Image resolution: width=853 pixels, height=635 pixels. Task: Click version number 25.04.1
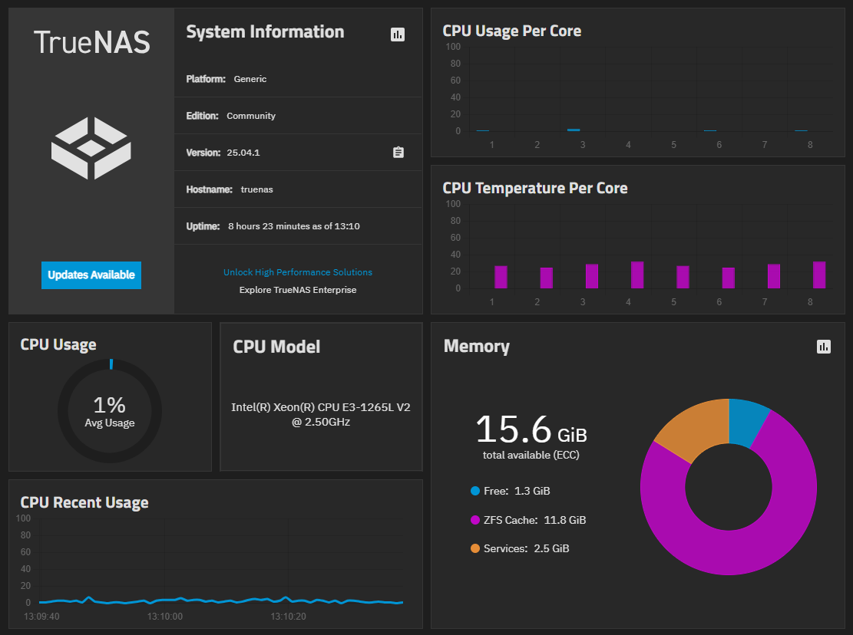(243, 153)
